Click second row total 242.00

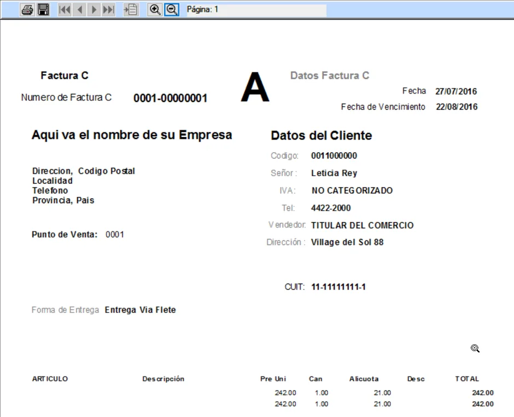483,404
